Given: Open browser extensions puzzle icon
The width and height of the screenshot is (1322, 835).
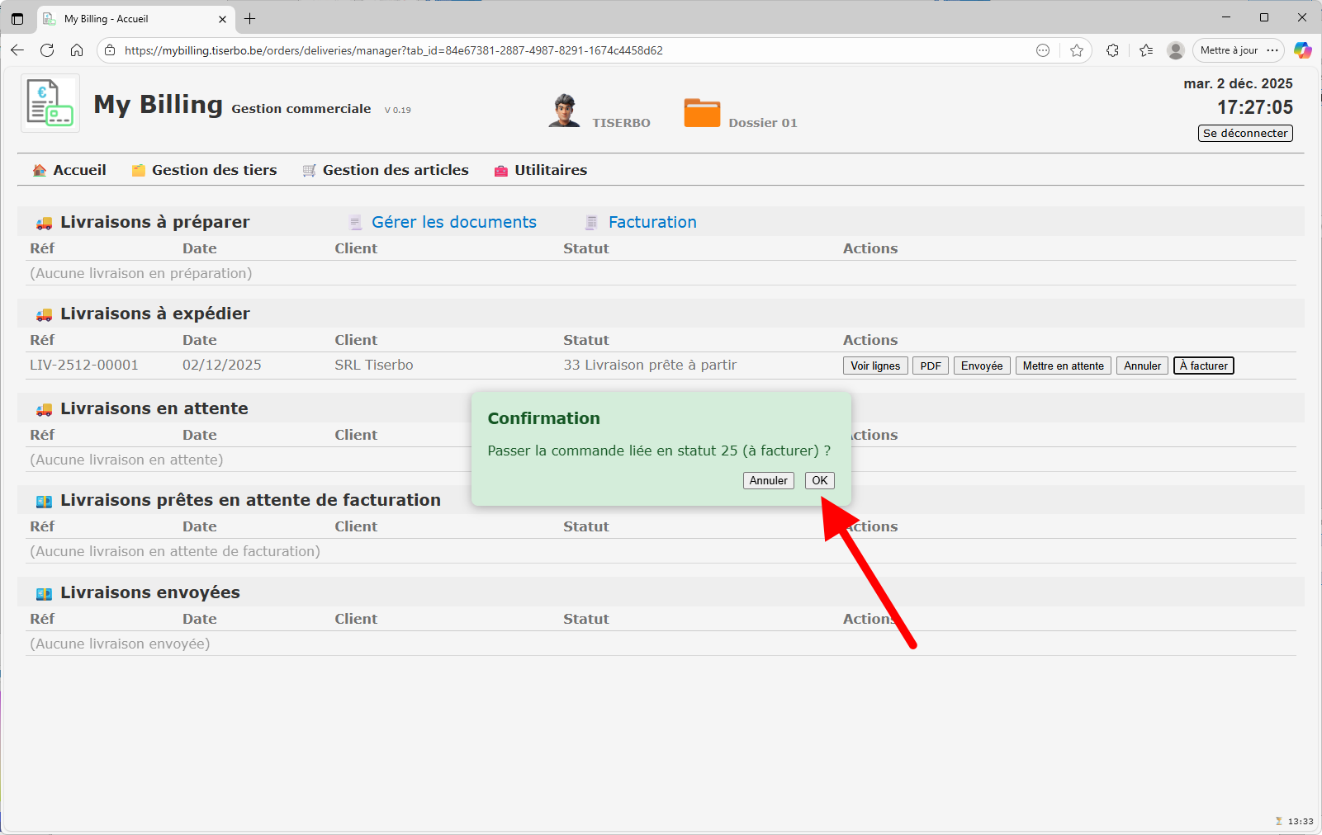Looking at the screenshot, I should point(1112,50).
